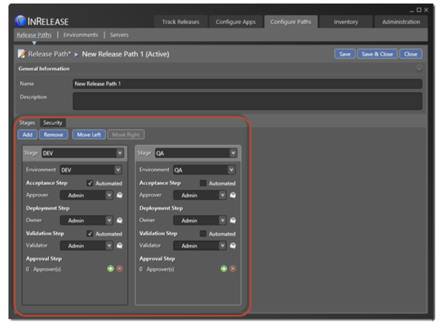
Task: Uncheck Automated for DEV Acceptance Step
Action: (x=90, y=183)
